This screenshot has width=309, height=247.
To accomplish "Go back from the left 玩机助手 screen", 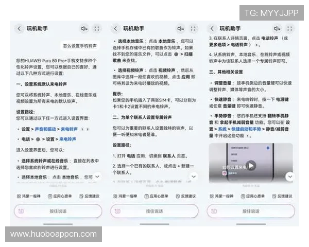I will click(x=19, y=29).
